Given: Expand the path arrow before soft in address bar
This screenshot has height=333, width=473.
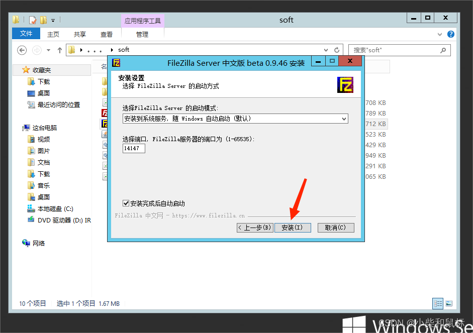Looking at the screenshot, I should 112,50.
